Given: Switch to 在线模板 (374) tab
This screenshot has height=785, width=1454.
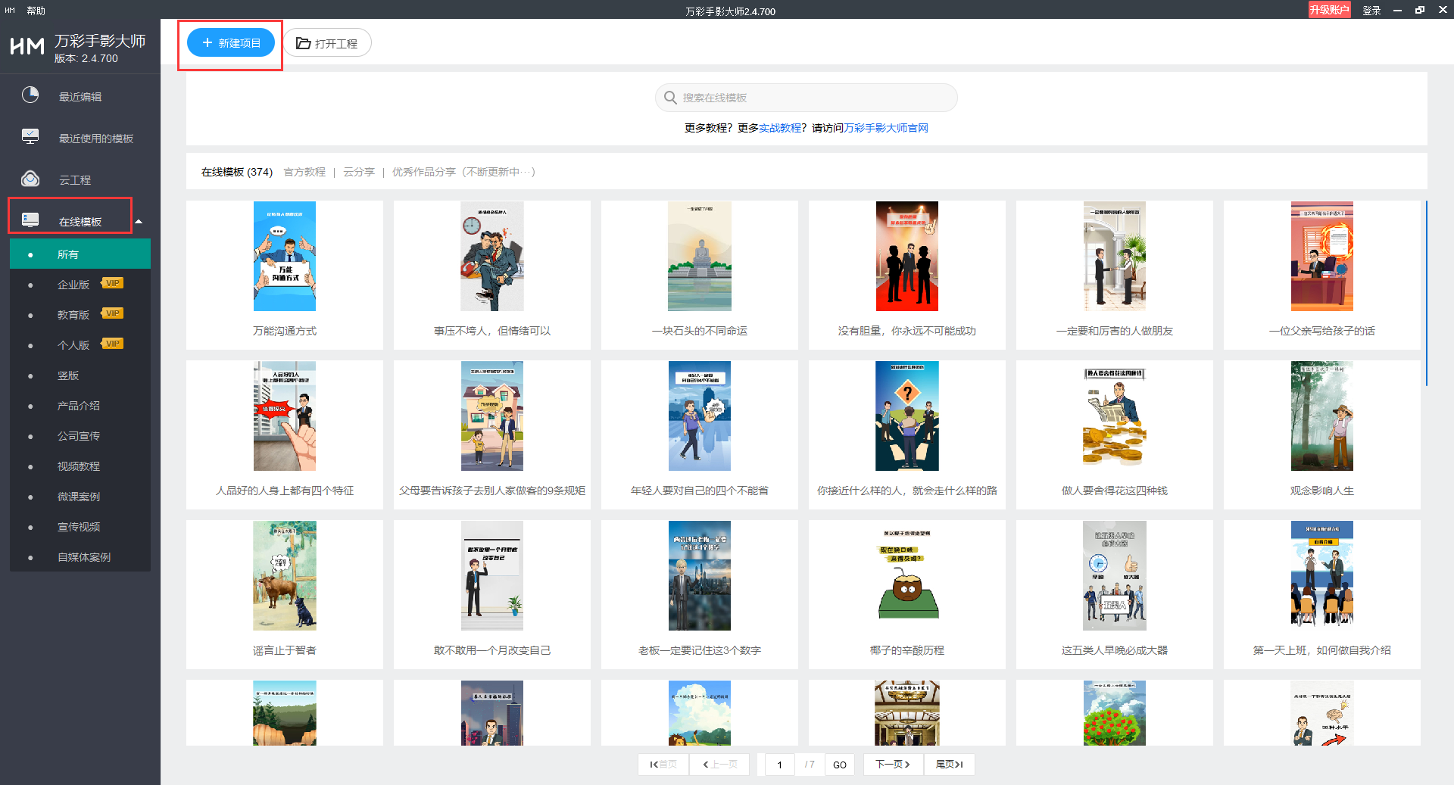Looking at the screenshot, I should point(237,172).
